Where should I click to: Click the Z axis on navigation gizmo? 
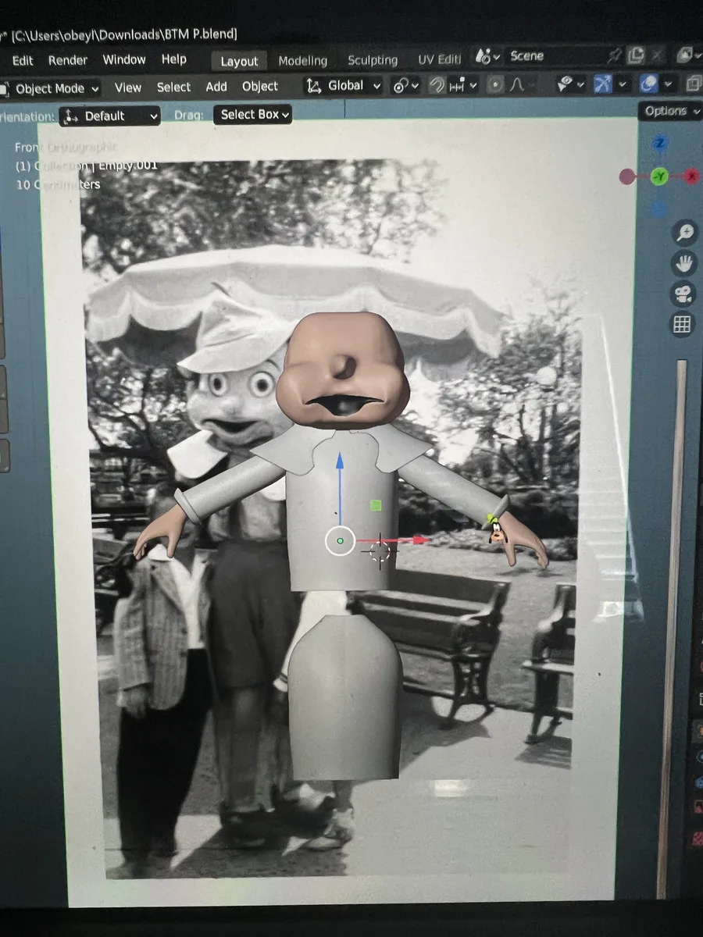click(660, 144)
